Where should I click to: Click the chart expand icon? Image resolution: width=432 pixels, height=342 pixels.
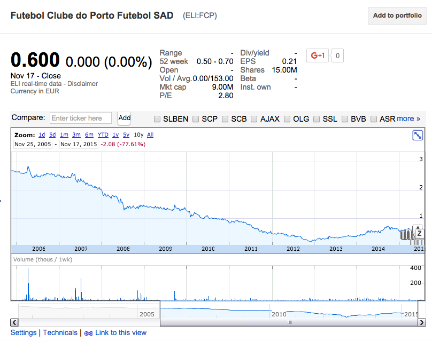point(418,136)
